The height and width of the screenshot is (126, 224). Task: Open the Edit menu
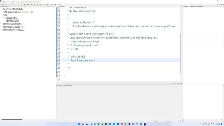coord(4,3)
